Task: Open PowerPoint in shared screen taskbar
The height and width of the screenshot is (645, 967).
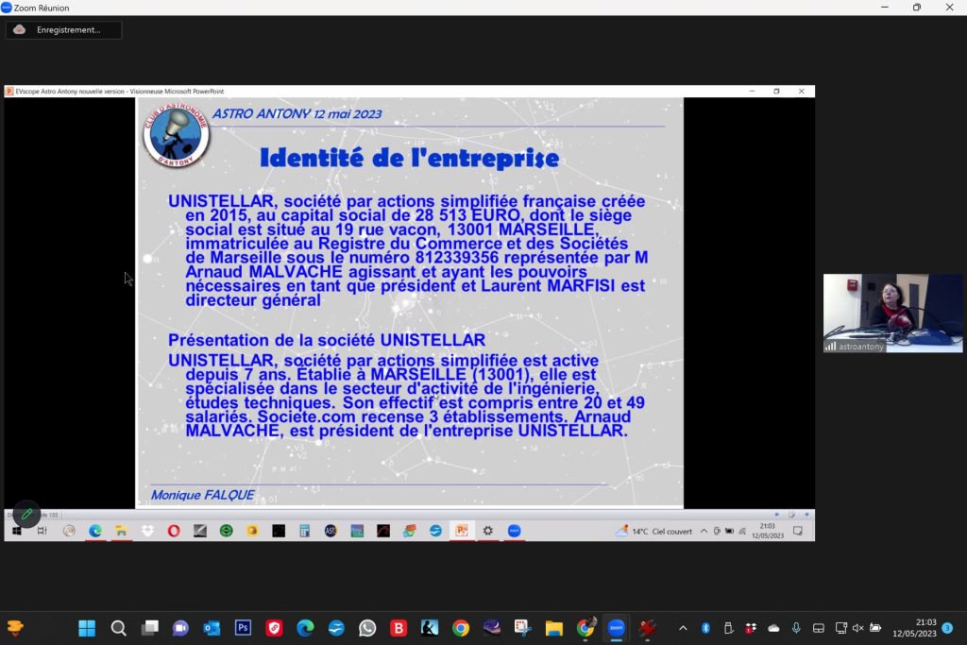Action: coord(461,531)
